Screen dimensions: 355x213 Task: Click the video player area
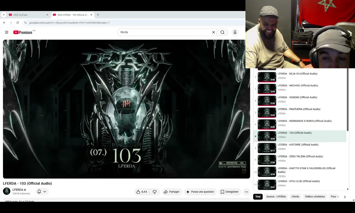[x=126, y=109]
